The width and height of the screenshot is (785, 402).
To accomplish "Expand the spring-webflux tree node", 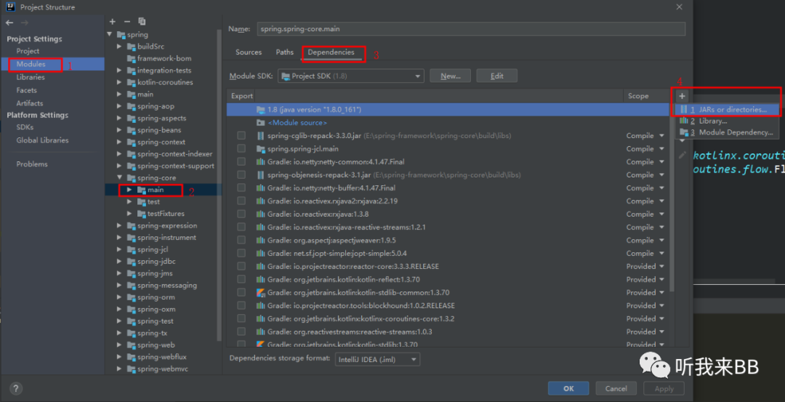I will pos(120,357).
